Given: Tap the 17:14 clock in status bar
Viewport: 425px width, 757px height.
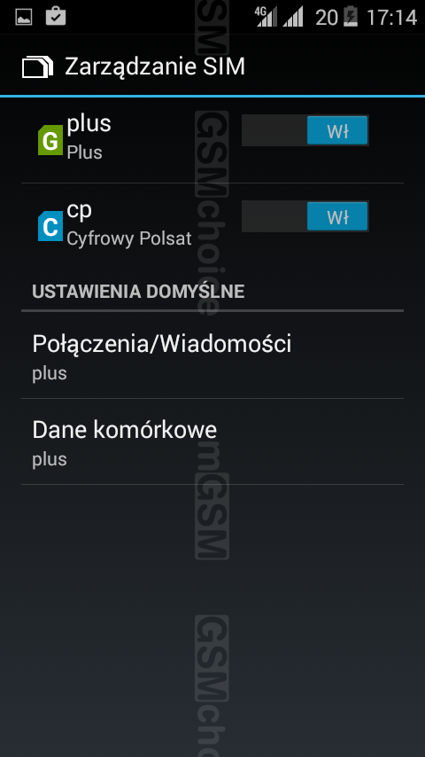Looking at the screenshot, I should [x=391, y=18].
